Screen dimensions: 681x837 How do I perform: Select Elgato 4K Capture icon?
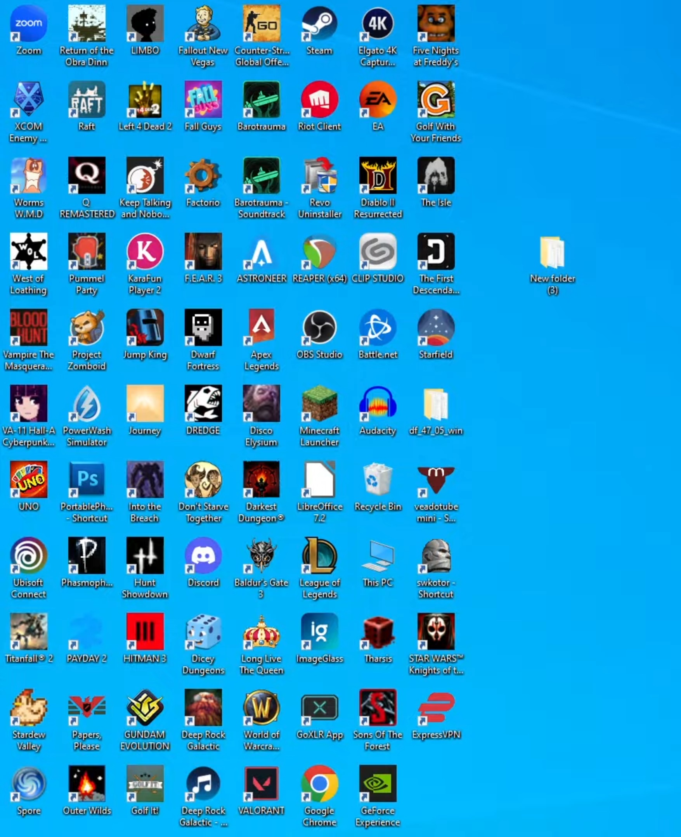[378, 24]
